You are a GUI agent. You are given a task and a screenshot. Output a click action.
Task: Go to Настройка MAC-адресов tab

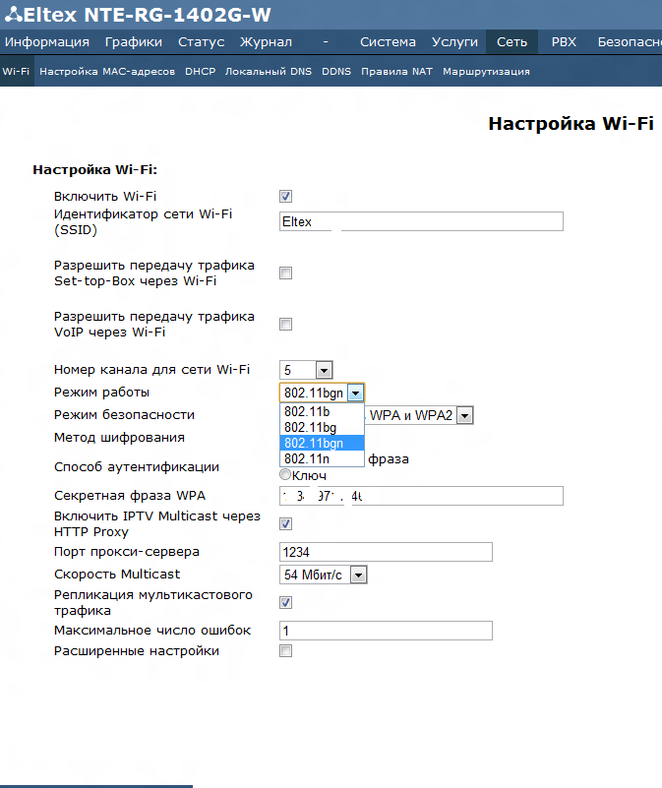tap(107, 72)
